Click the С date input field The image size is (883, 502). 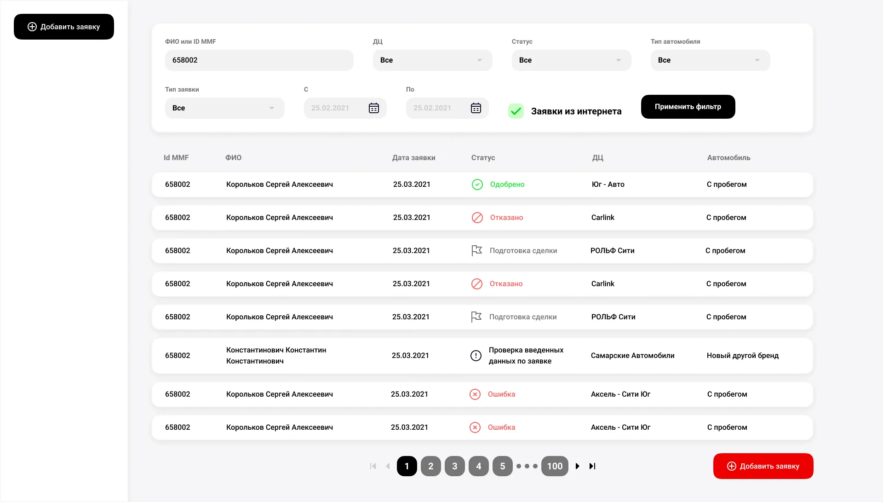tap(345, 108)
